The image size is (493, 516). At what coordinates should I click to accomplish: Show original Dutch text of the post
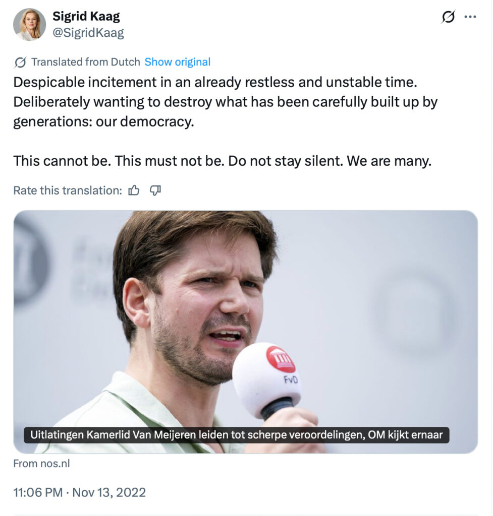coord(178,62)
